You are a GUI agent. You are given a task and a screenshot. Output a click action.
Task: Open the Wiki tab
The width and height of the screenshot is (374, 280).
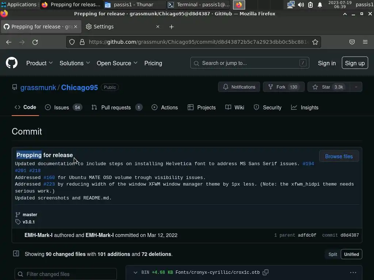tap(235, 108)
